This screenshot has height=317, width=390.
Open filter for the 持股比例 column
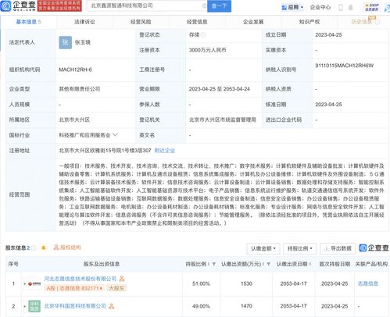click(x=214, y=264)
